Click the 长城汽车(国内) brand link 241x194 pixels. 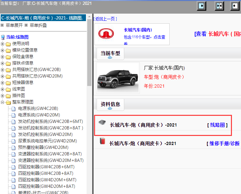138,30
